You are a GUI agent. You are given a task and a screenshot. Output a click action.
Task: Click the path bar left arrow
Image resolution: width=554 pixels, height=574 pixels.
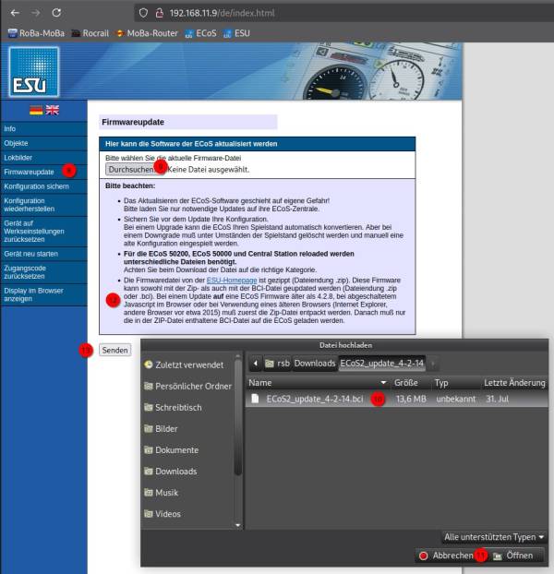256,364
